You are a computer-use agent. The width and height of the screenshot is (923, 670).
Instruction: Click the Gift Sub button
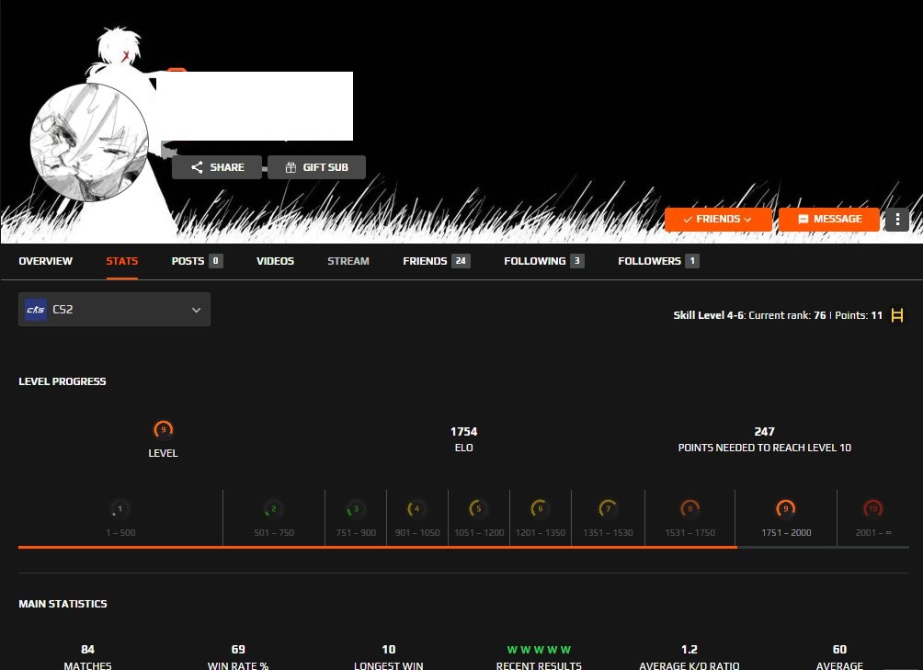click(x=316, y=167)
